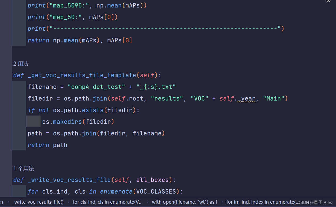Click the "results" string in os.path.join
The width and height of the screenshot is (336, 207).
click(167, 98)
